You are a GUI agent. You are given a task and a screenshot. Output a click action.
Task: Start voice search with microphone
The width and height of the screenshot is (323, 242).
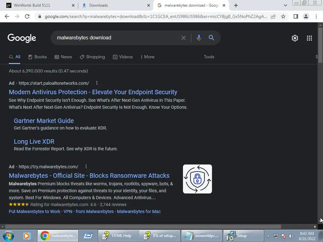pyautogui.click(x=199, y=38)
